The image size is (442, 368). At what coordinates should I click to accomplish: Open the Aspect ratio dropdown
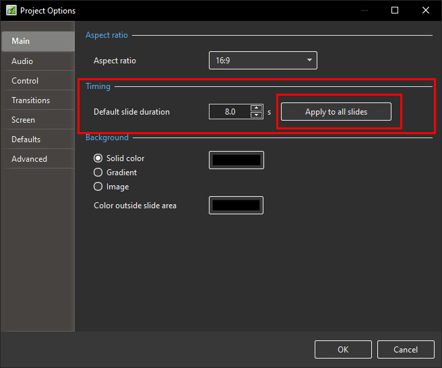[263, 61]
